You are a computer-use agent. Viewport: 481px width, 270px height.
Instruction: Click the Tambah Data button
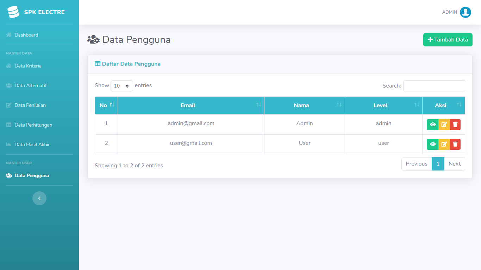pos(448,40)
